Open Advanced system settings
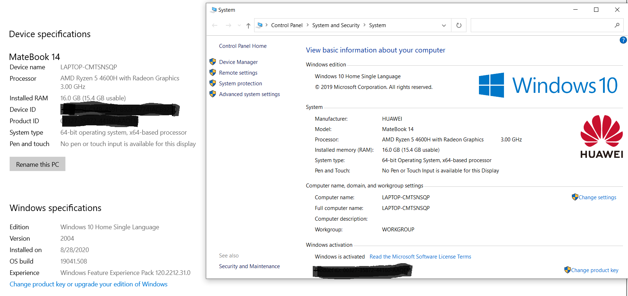The height and width of the screenshot is (296, 628). point(249,94)
